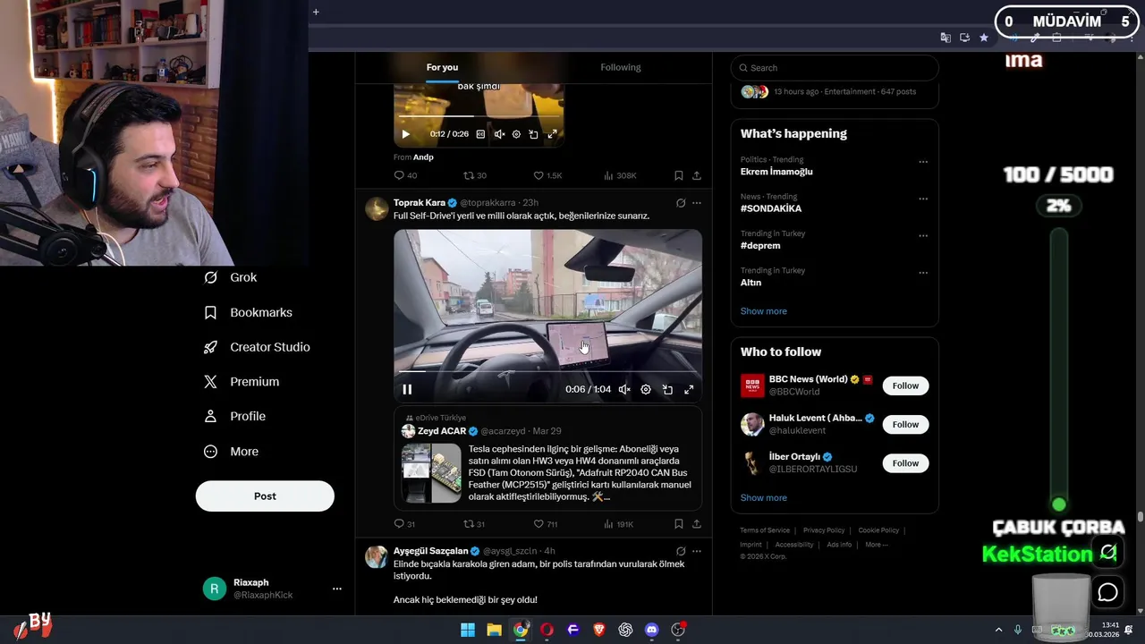Open the footer Privacy Policy link

tap(824, 530)
